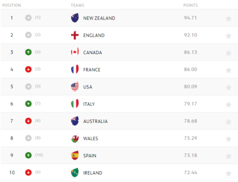Click the POSITION column header

[x=12, y=5]
